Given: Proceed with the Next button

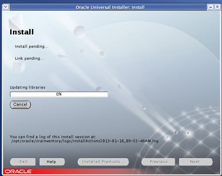Looking at the screenshot, I should pyautogui.click(x=196, y=162).
